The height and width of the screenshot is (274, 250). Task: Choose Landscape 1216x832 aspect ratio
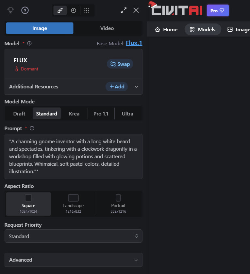[x=73, y=204]
